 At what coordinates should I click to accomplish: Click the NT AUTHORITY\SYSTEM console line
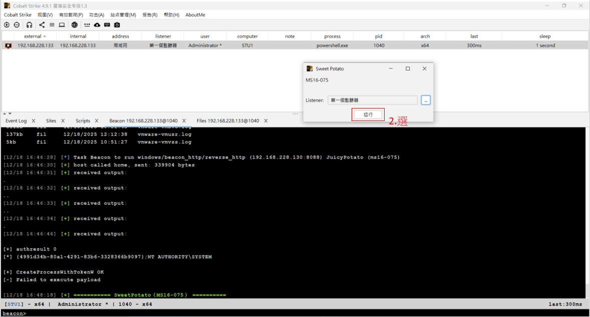tap(108, 257)
